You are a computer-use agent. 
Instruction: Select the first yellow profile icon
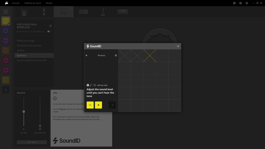tap(6, 21)
